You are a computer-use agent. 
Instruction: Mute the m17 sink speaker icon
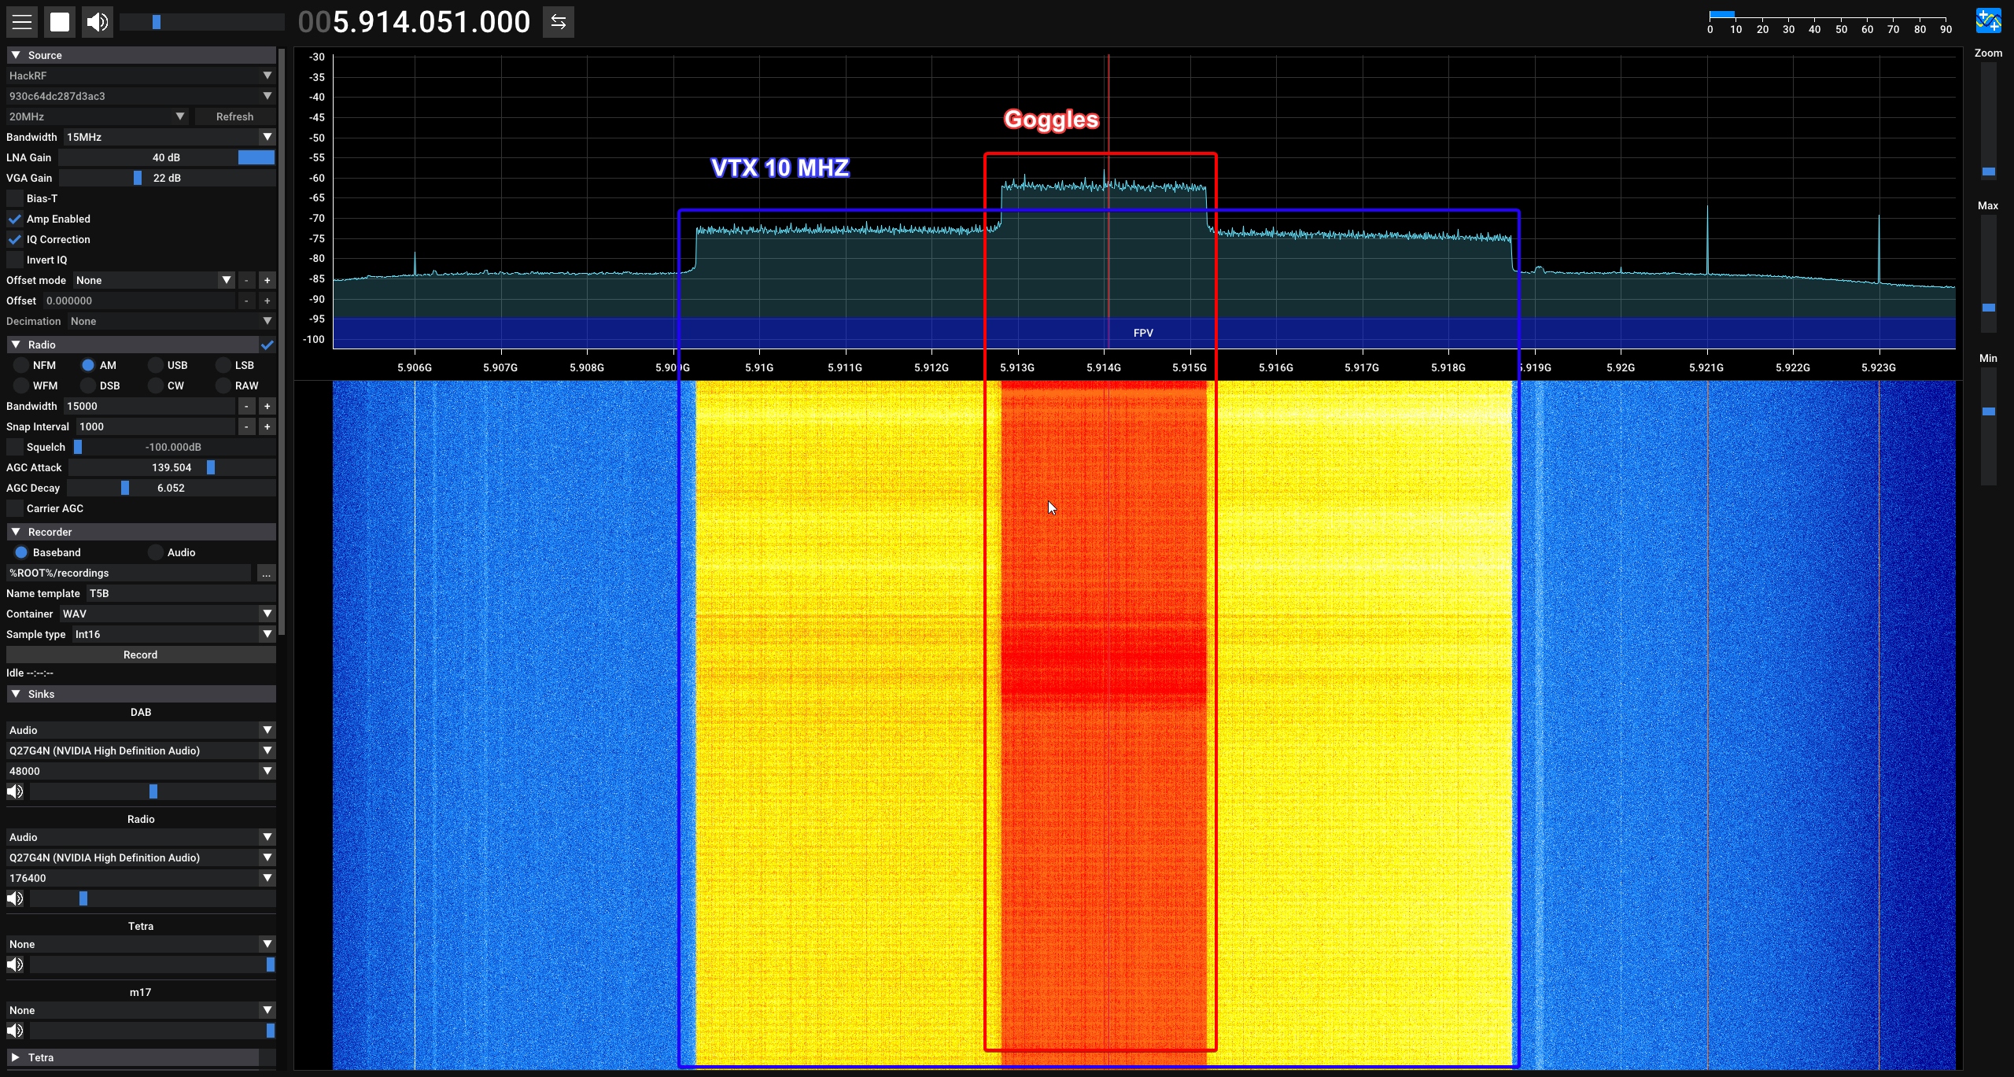coord(15,1031)
